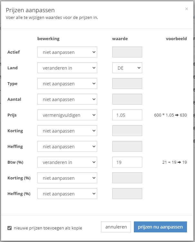
Task: Click the Actief row label
Action: pos(14,52)
